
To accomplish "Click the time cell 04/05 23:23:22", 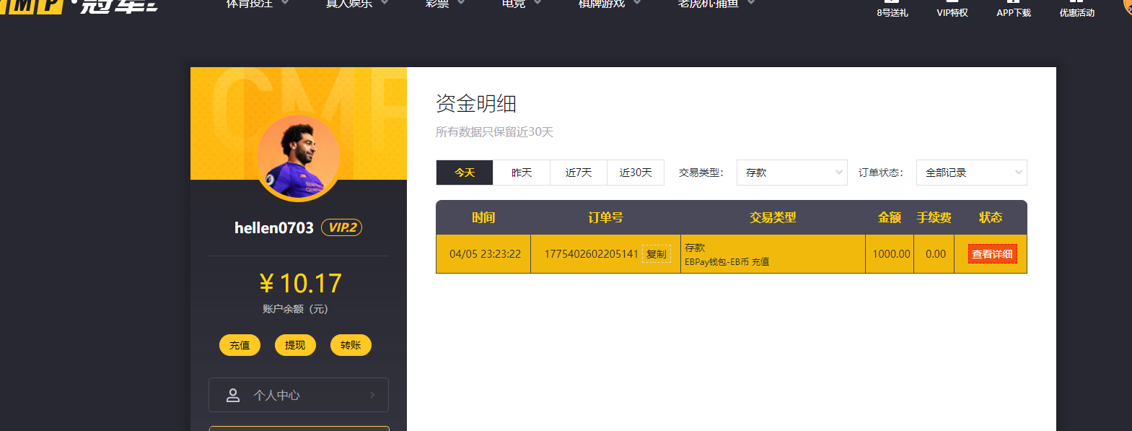I will pos(485,254).
